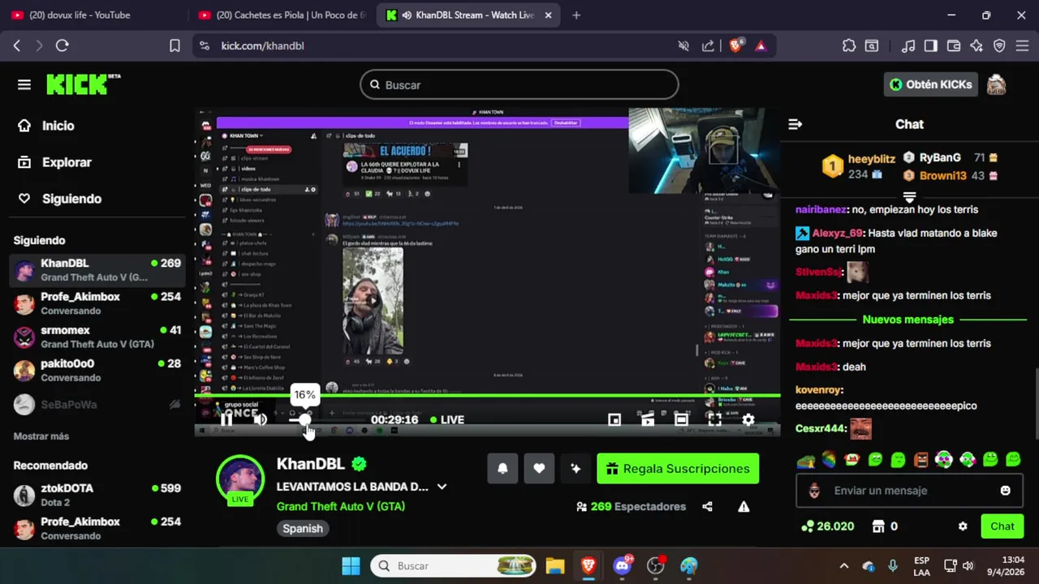Create a clip of the stream
The height and width of the screenshot is (584, 1039).
[648, 419]
